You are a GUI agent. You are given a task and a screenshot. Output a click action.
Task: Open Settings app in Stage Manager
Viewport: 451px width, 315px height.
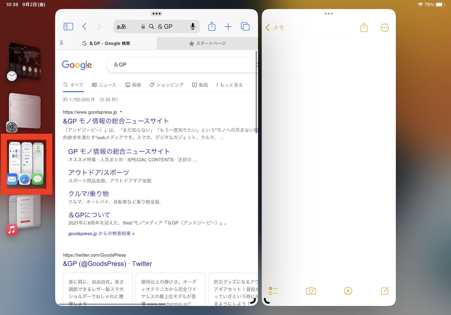click(x=23, y=113)
